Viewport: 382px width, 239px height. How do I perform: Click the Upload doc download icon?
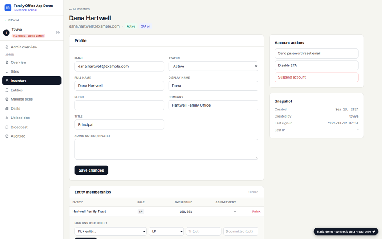pos(7,118)
